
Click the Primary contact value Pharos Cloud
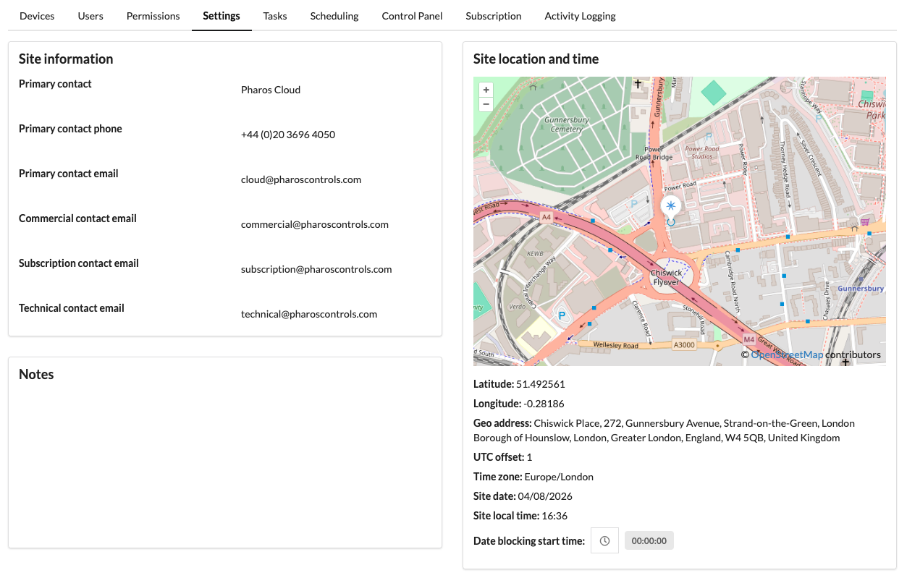pyautogui.click(x=271, y=90)
